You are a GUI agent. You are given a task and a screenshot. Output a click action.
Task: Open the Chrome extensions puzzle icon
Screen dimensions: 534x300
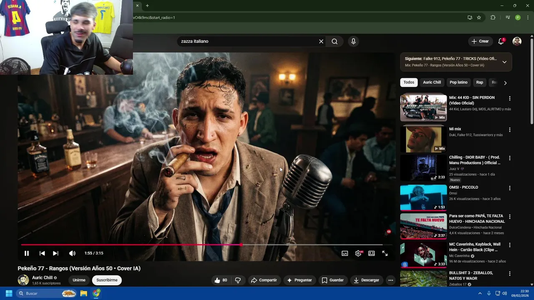pos(493,17)
